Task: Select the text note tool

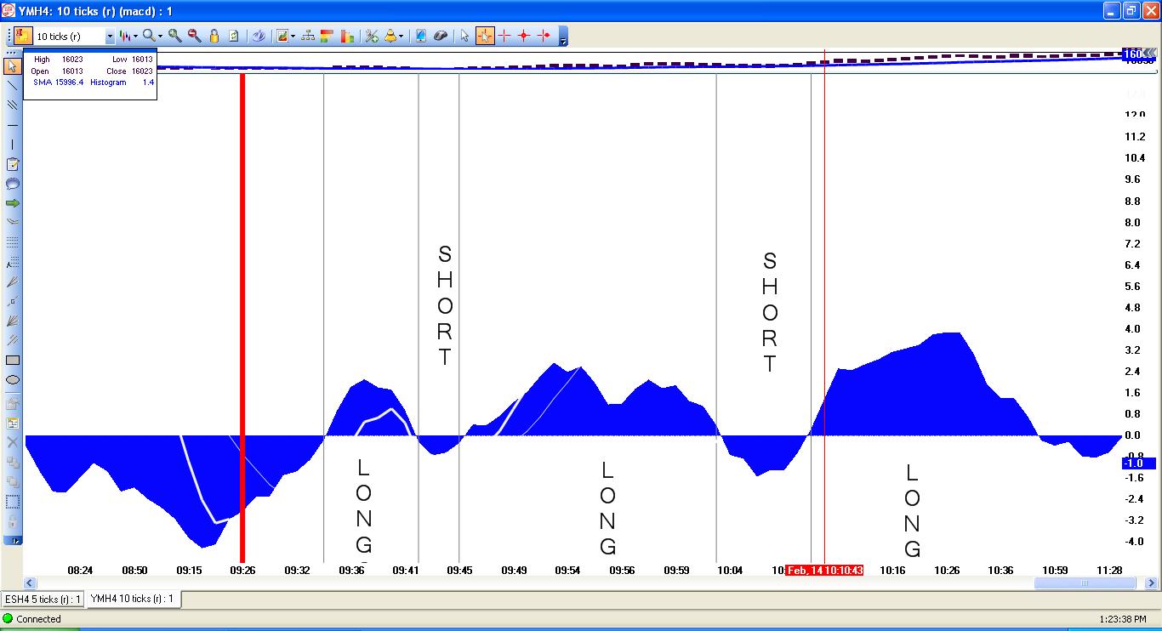Action: [x=12, y=164]
